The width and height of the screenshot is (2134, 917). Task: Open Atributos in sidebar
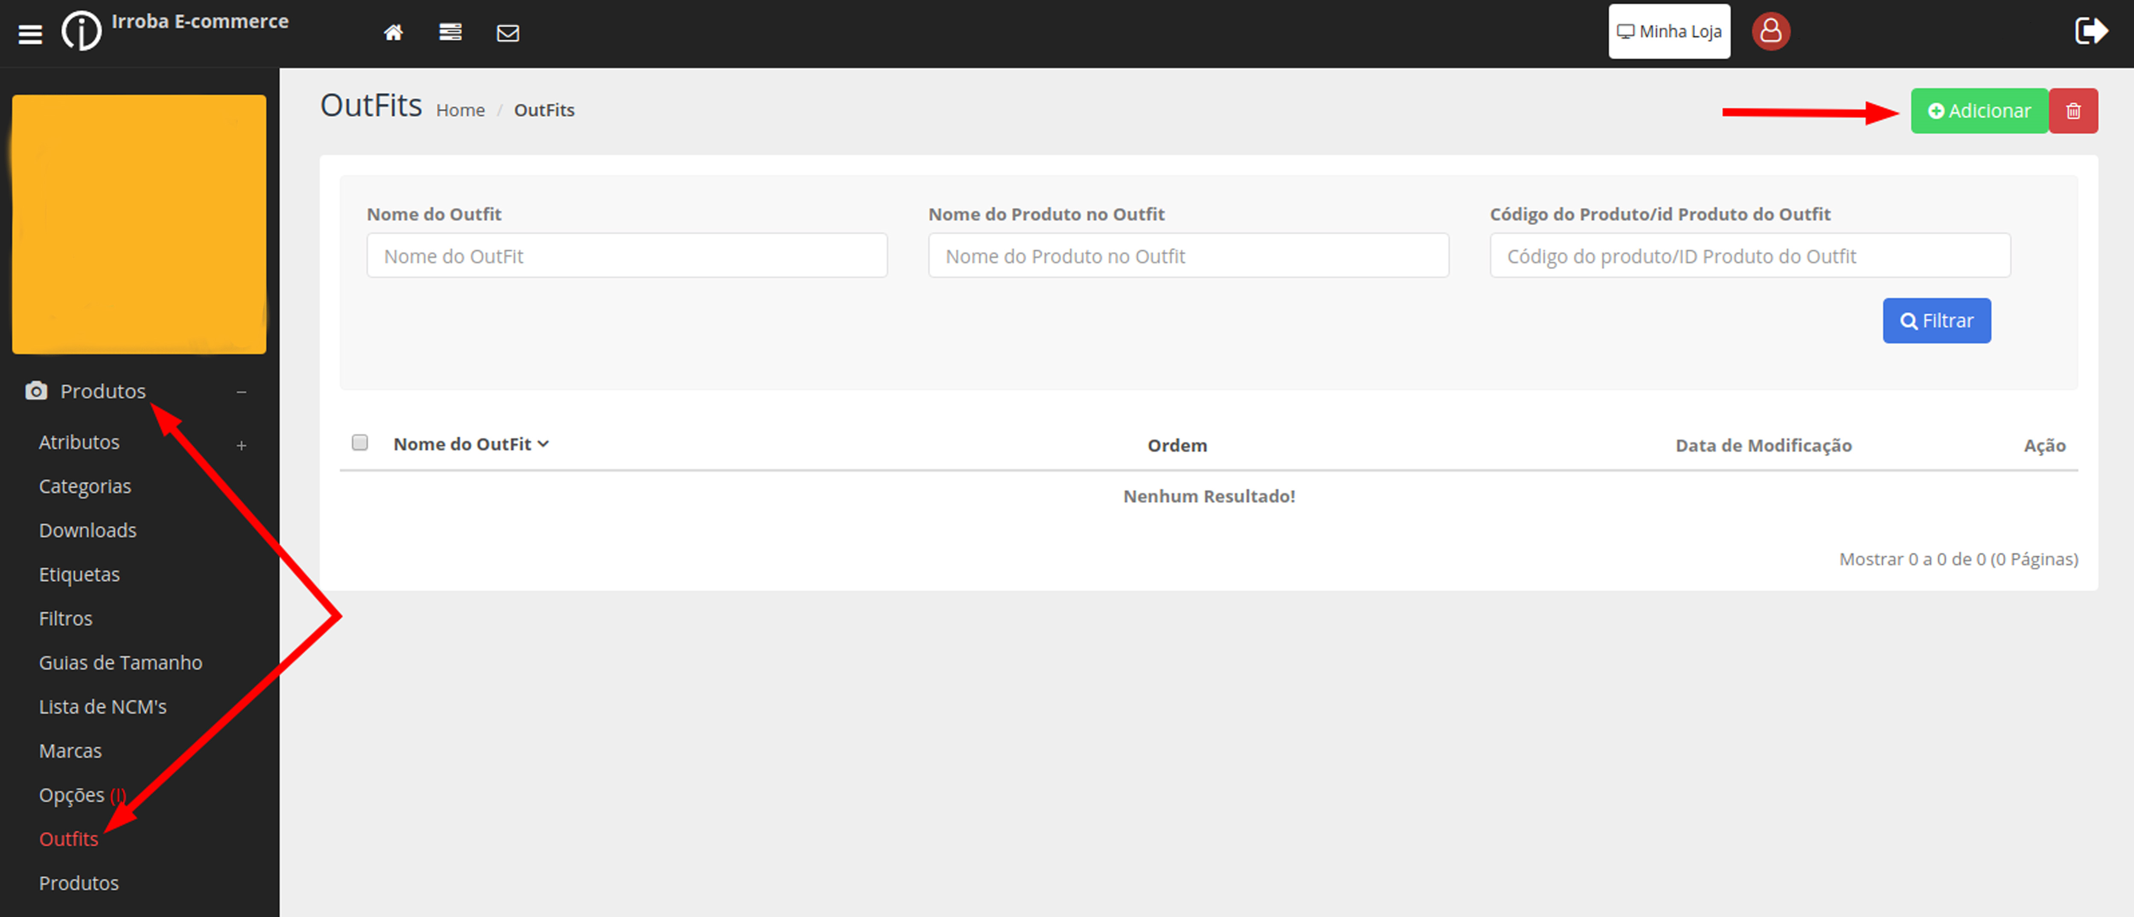point(79,442)
